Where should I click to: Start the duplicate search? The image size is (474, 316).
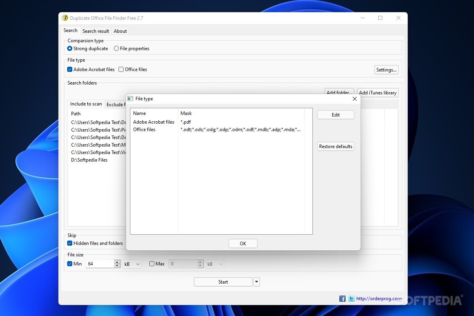(223, 282)
